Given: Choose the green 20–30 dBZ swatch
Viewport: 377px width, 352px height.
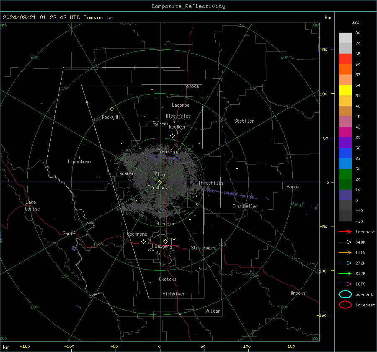Looking at the screenshot, I should [x=345, y=174].
